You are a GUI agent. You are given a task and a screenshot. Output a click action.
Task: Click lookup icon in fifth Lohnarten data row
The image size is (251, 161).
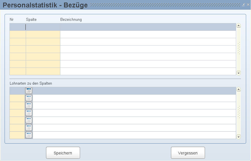pos(29,128)
